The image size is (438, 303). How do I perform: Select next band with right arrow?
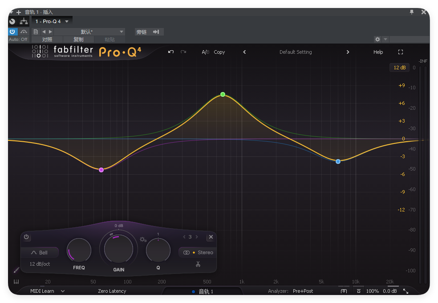197,237
